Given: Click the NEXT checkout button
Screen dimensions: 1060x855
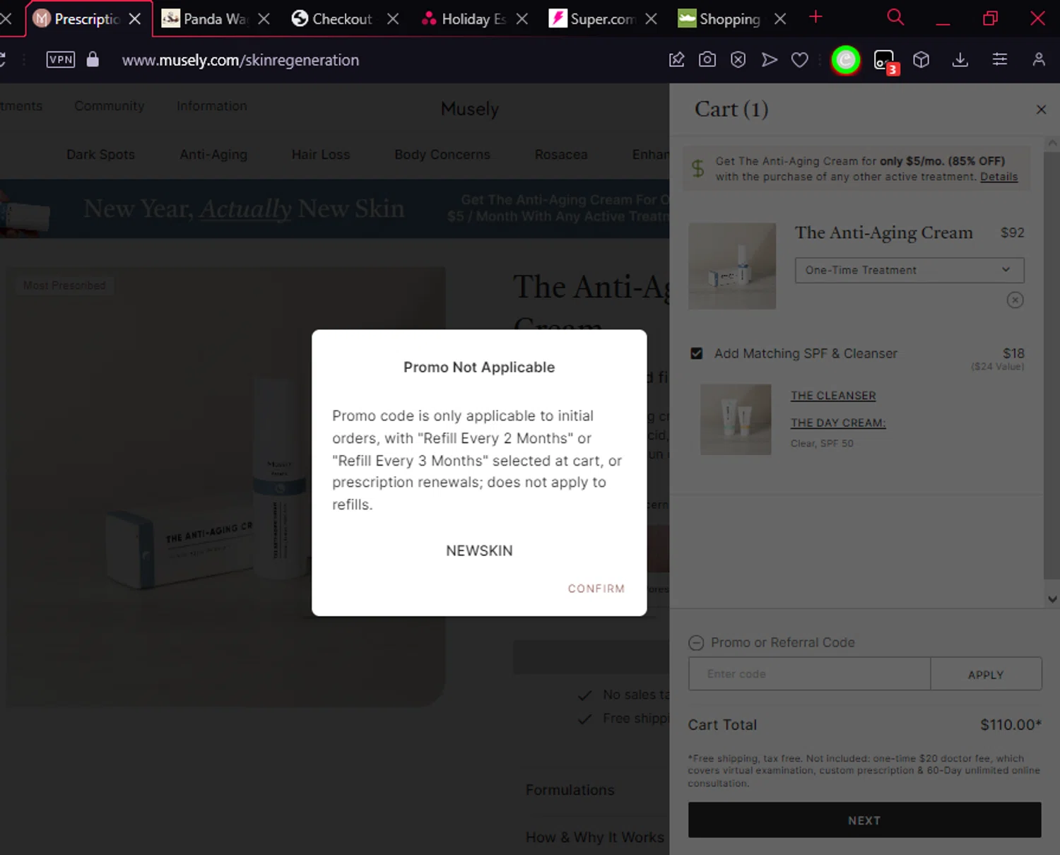Looking at the screenshot, I should (x=864, y=820).
